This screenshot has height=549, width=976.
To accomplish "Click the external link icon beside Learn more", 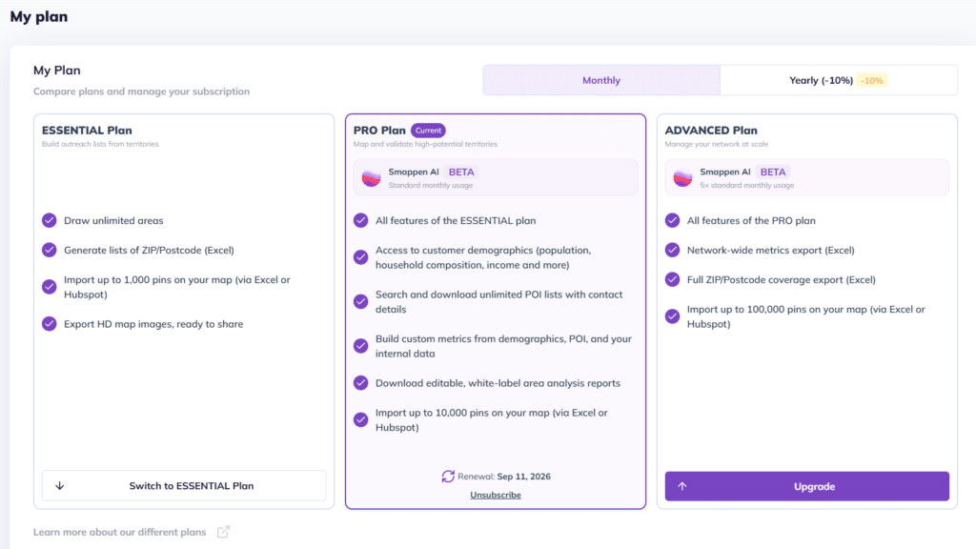I will click(x=223, y=532).
